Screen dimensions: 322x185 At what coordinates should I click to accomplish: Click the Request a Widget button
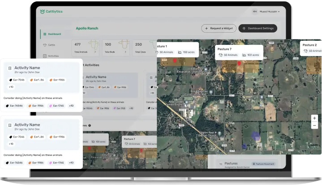pyautogui.click(x=219, y=28)
